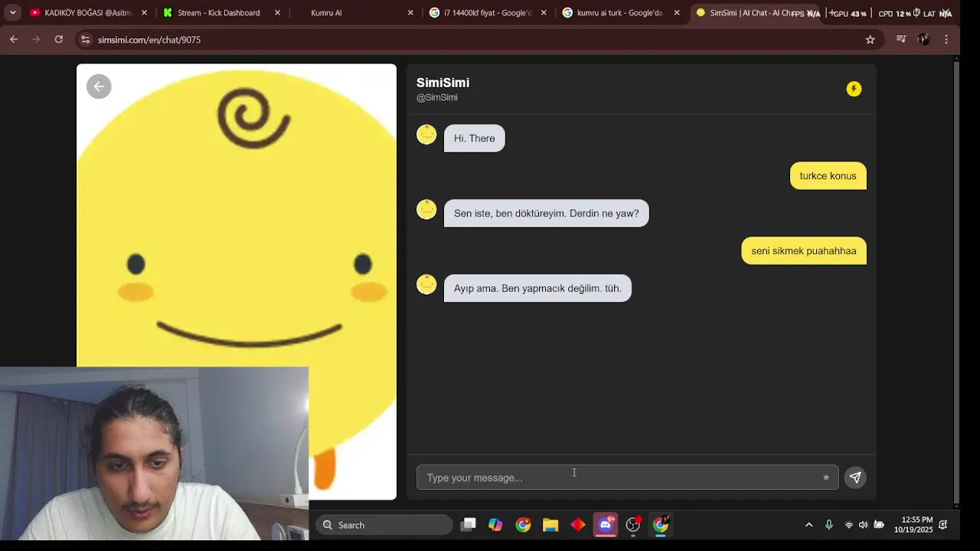
Task: Click the "Hi. There" message bubble
Action: point(475,139)
